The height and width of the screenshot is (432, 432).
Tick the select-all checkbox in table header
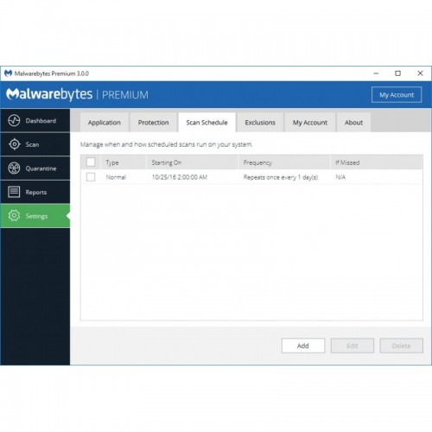(x=91, y=162)
